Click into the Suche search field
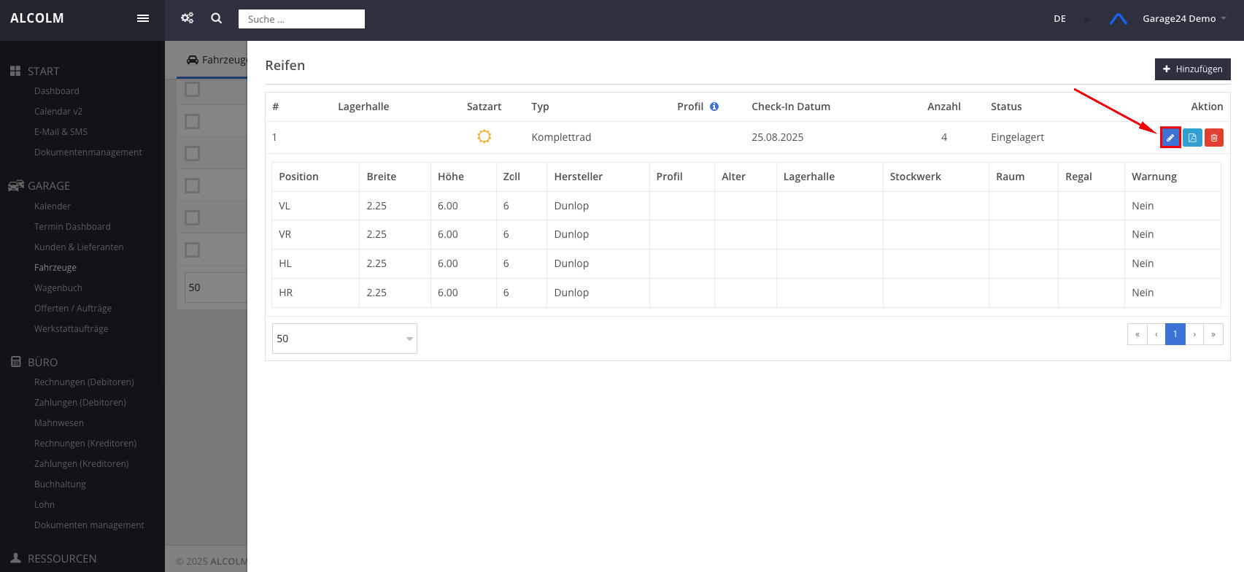The height and width of the screenshot is (572, 1244). tap(301, 19)
